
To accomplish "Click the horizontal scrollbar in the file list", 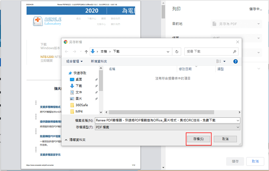I will [161, 112].
